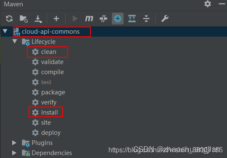227x158 pixels.
Task: Click the Reload All Maven Projects icon
Action: coord(9,19)
